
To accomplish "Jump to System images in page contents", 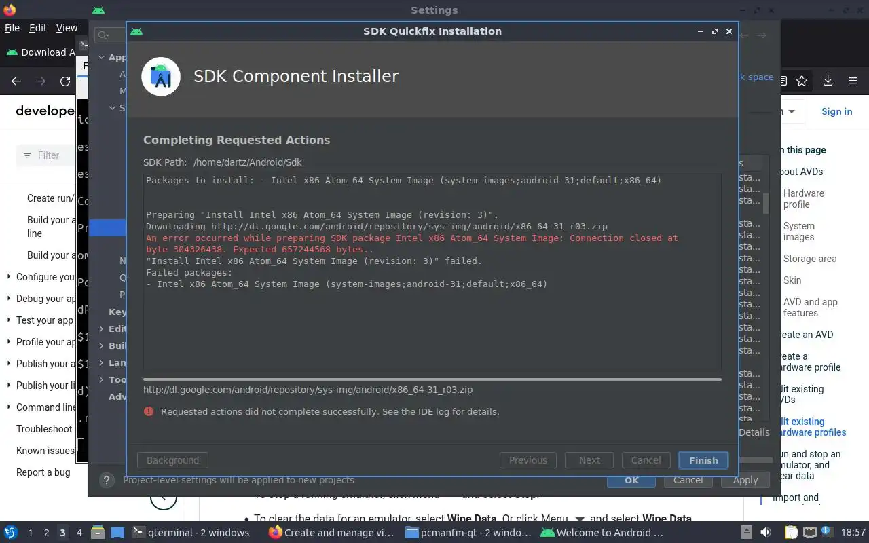I will (799, 231).
